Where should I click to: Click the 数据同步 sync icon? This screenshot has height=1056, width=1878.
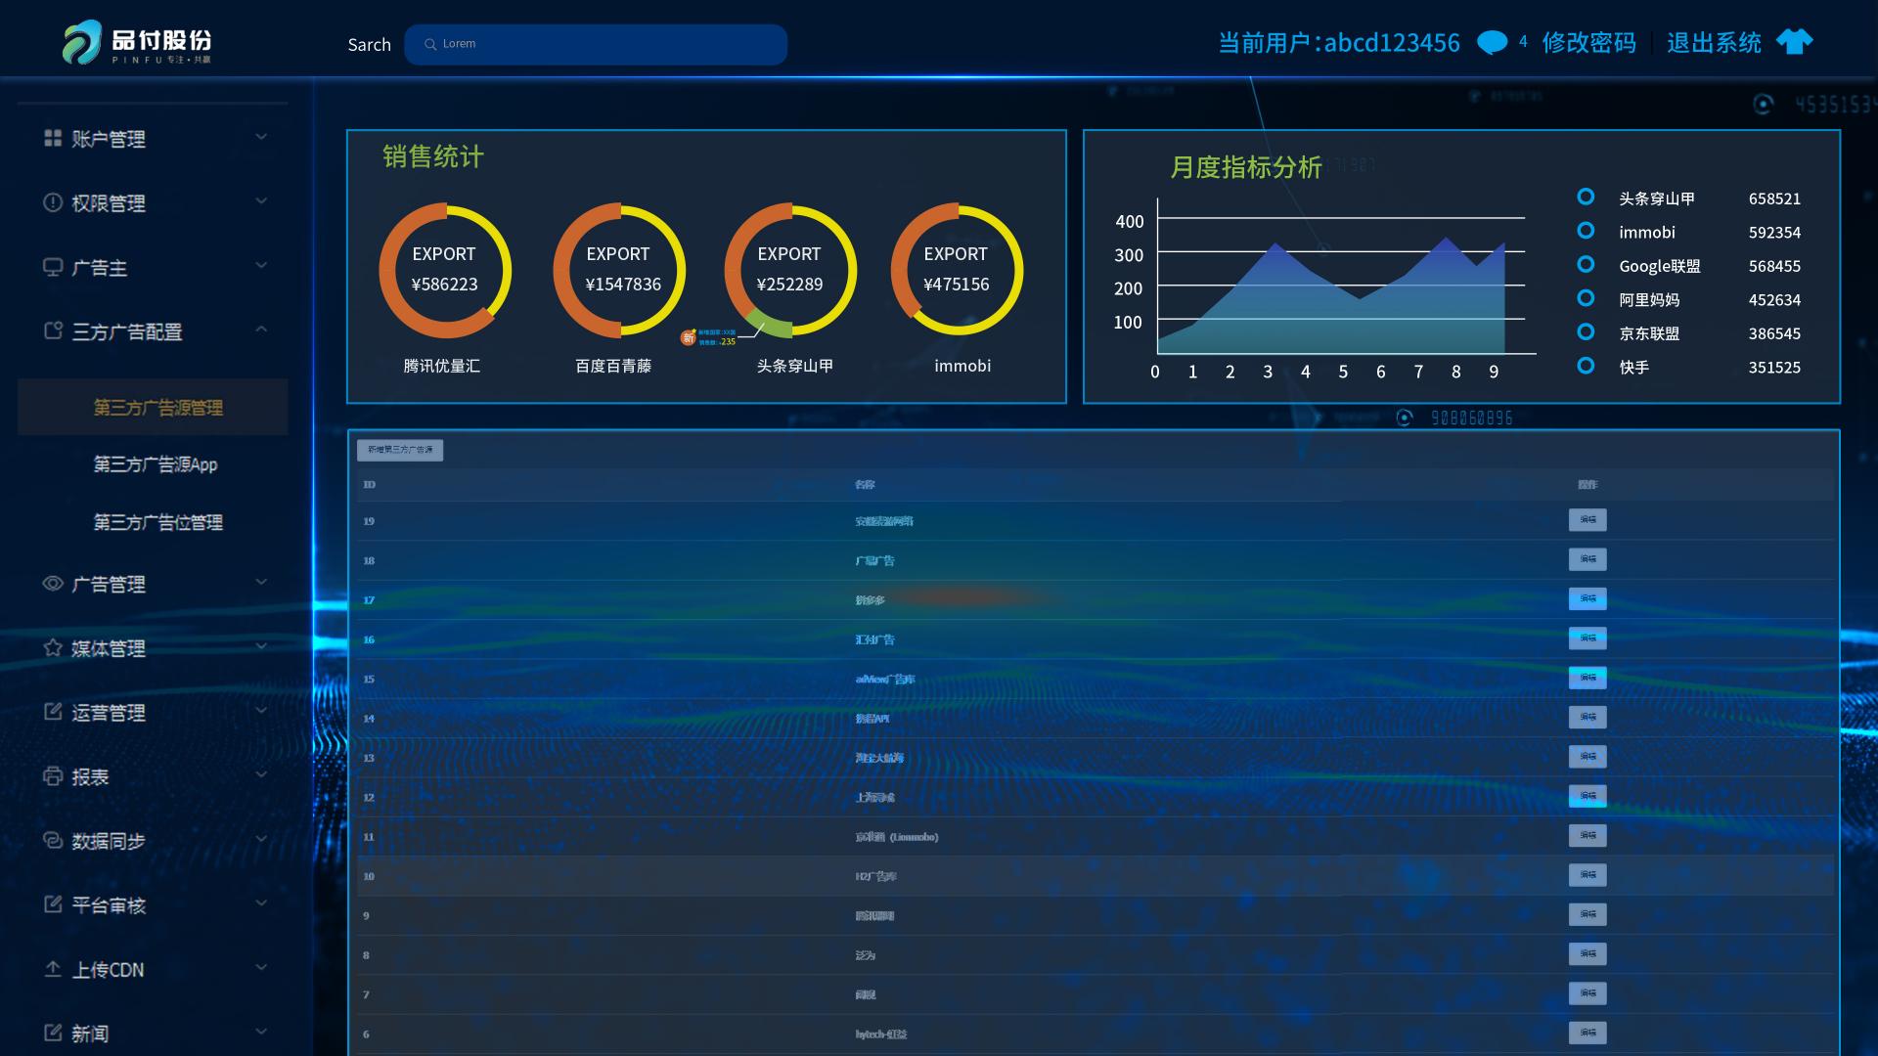(x=53, y=840)
